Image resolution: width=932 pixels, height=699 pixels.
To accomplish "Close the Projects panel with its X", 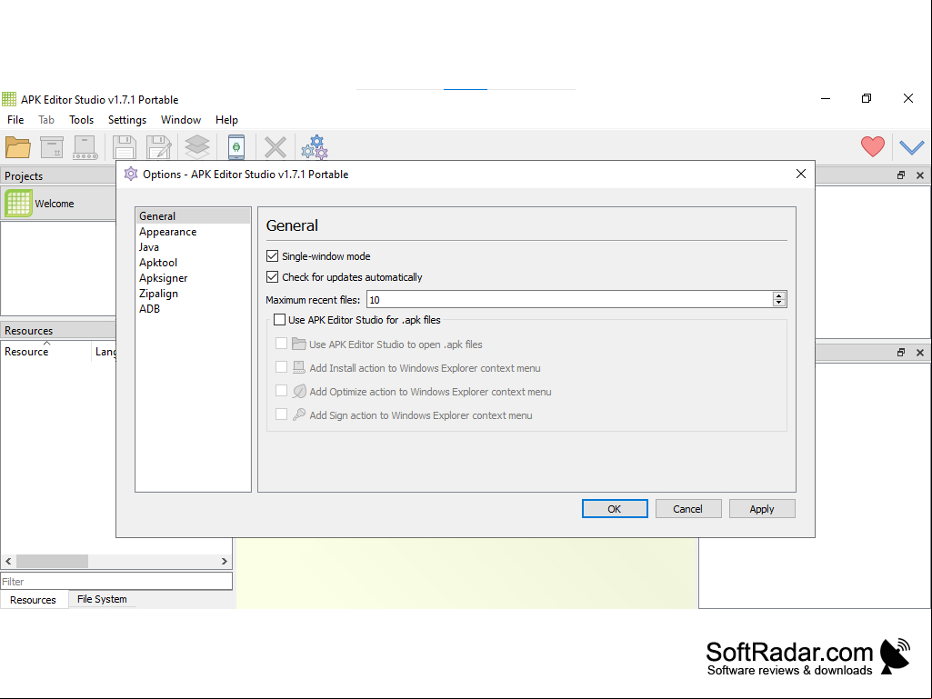I will tap(920, 175).
